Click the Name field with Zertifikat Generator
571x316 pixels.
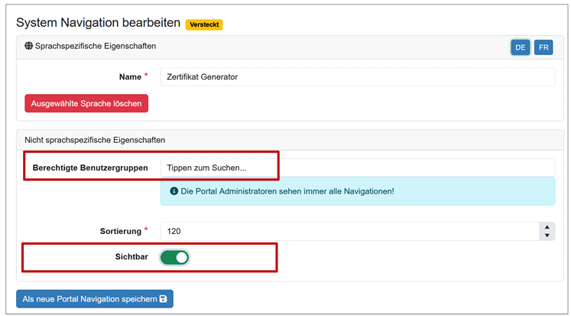click(x=357, y=77)
